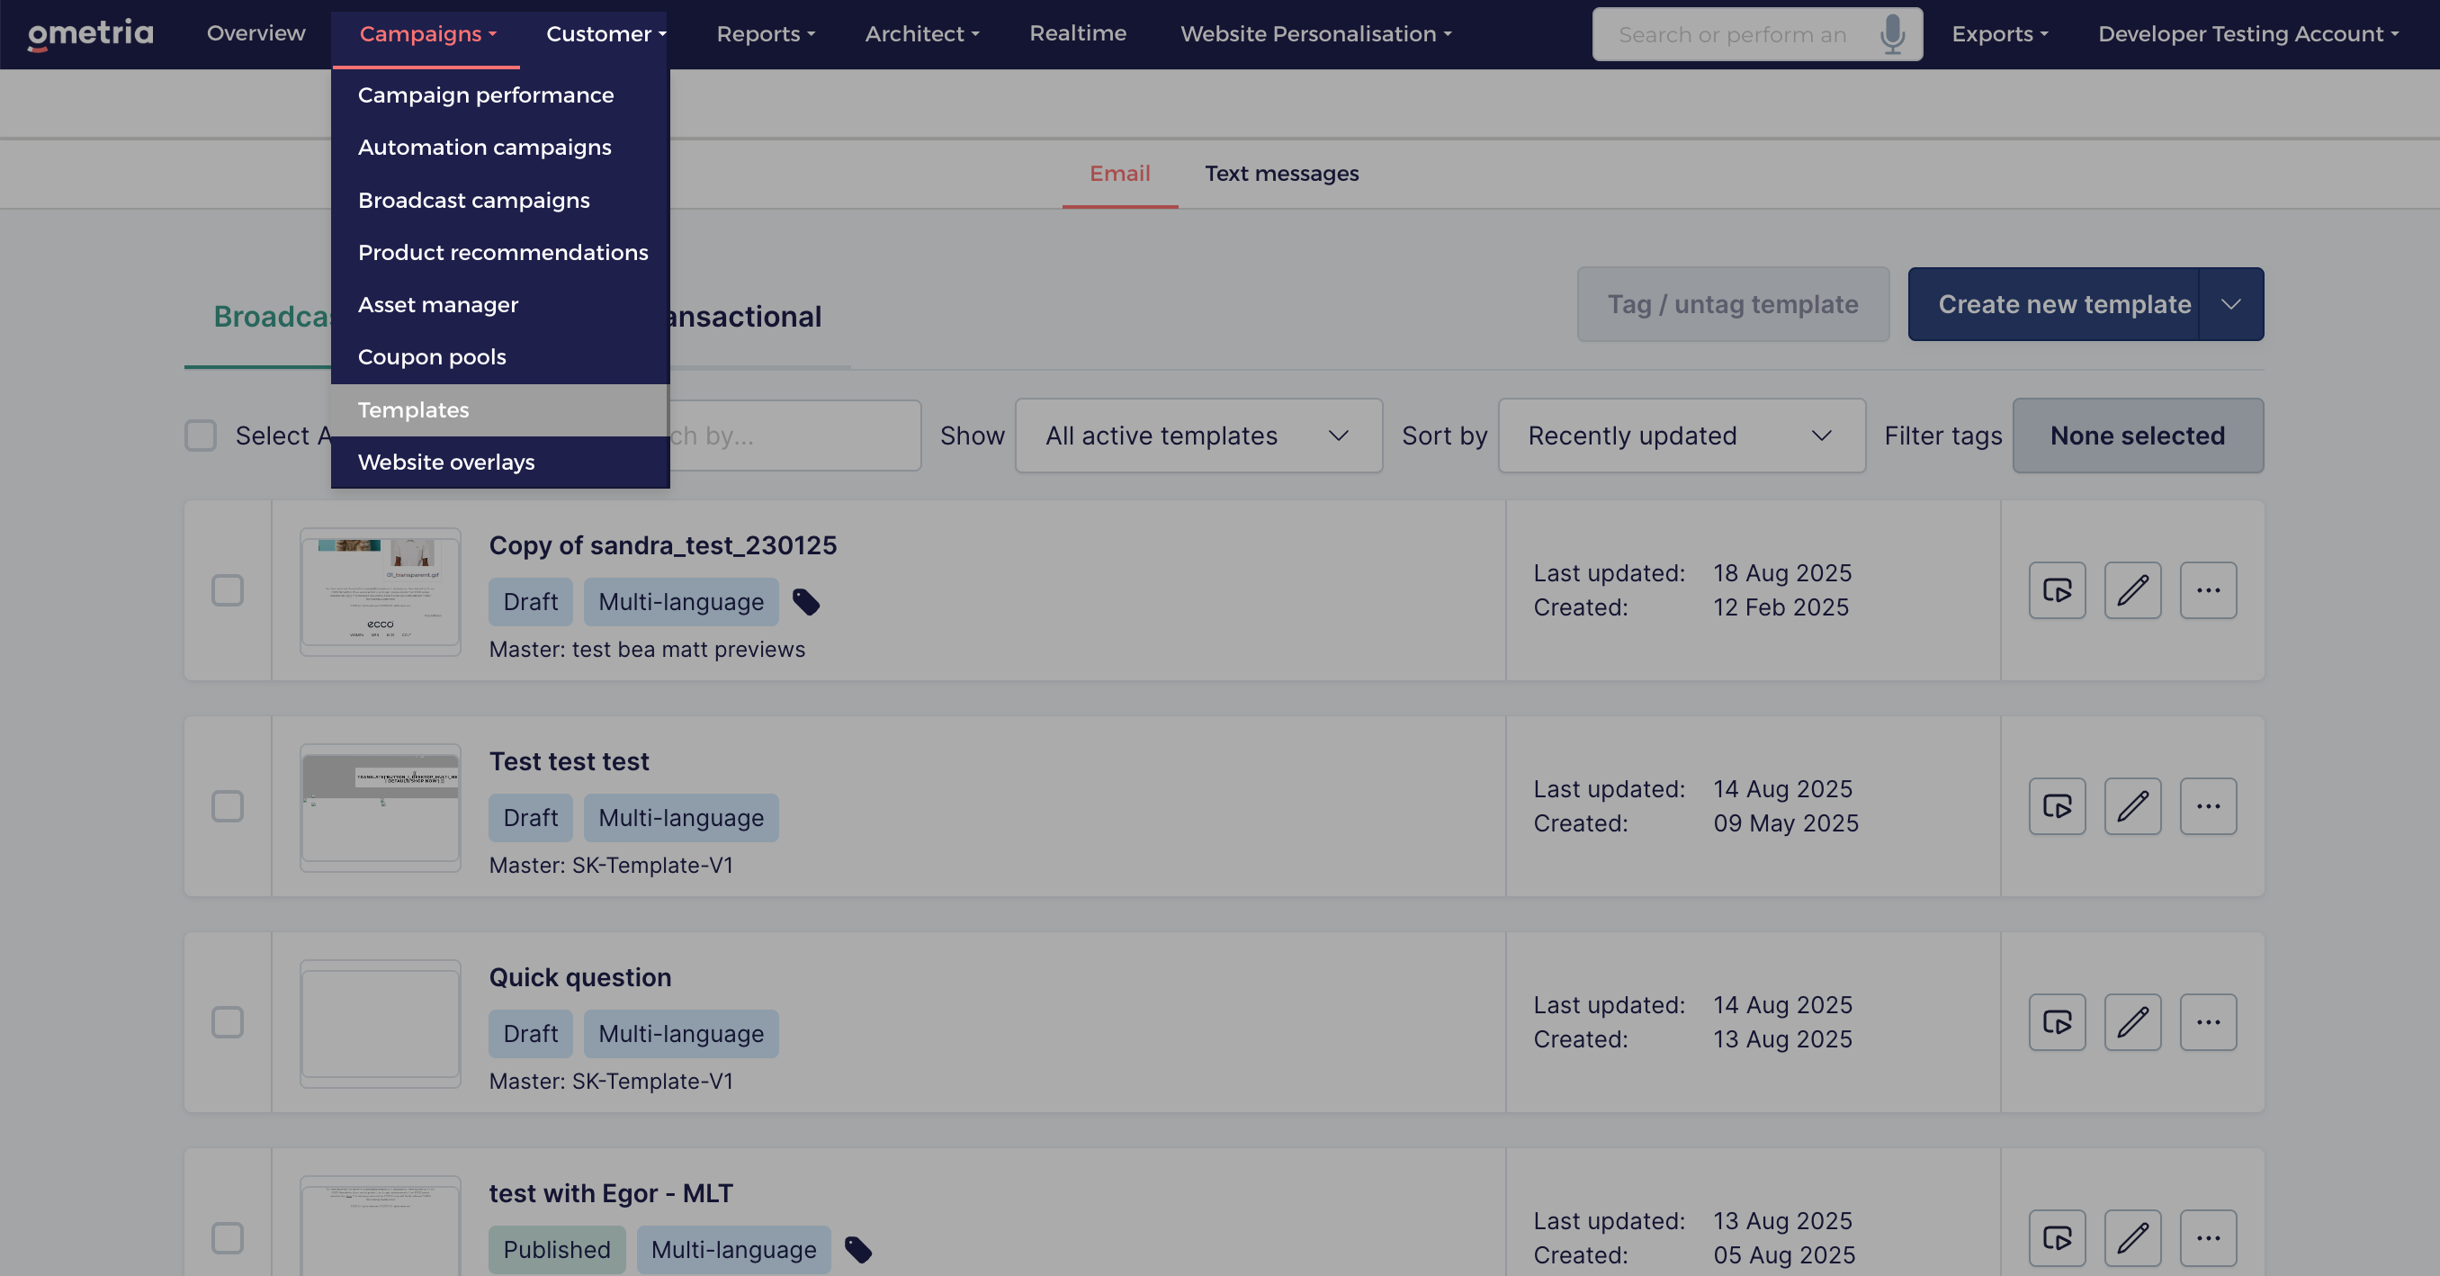
Task: Click the Ometria logo
Action: [91, 34]
